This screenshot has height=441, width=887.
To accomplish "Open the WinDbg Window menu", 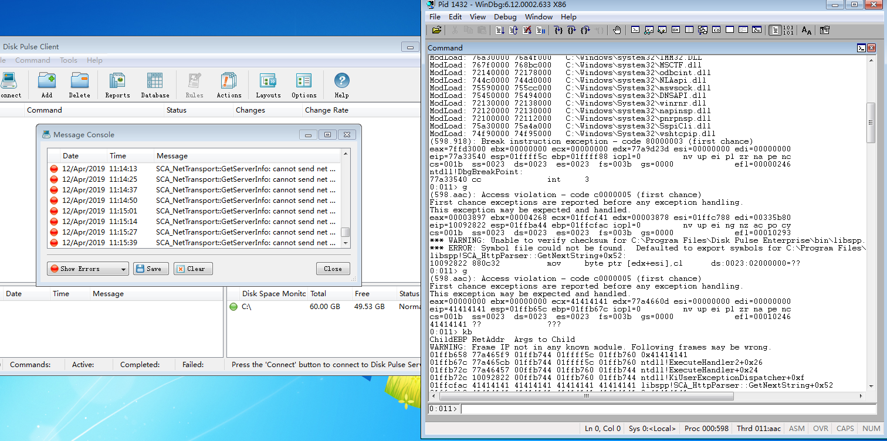I will (539, 17).
